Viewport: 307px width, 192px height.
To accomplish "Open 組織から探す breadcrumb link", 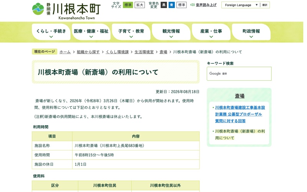I will coord(88,52).
